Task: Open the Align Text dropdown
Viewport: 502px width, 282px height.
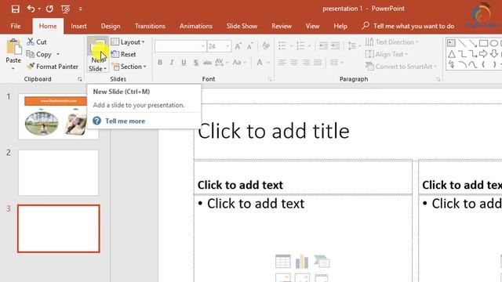Action: click(387, 54)
